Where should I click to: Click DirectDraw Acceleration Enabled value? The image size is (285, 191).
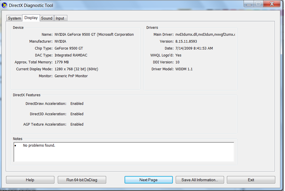(77, 104)
